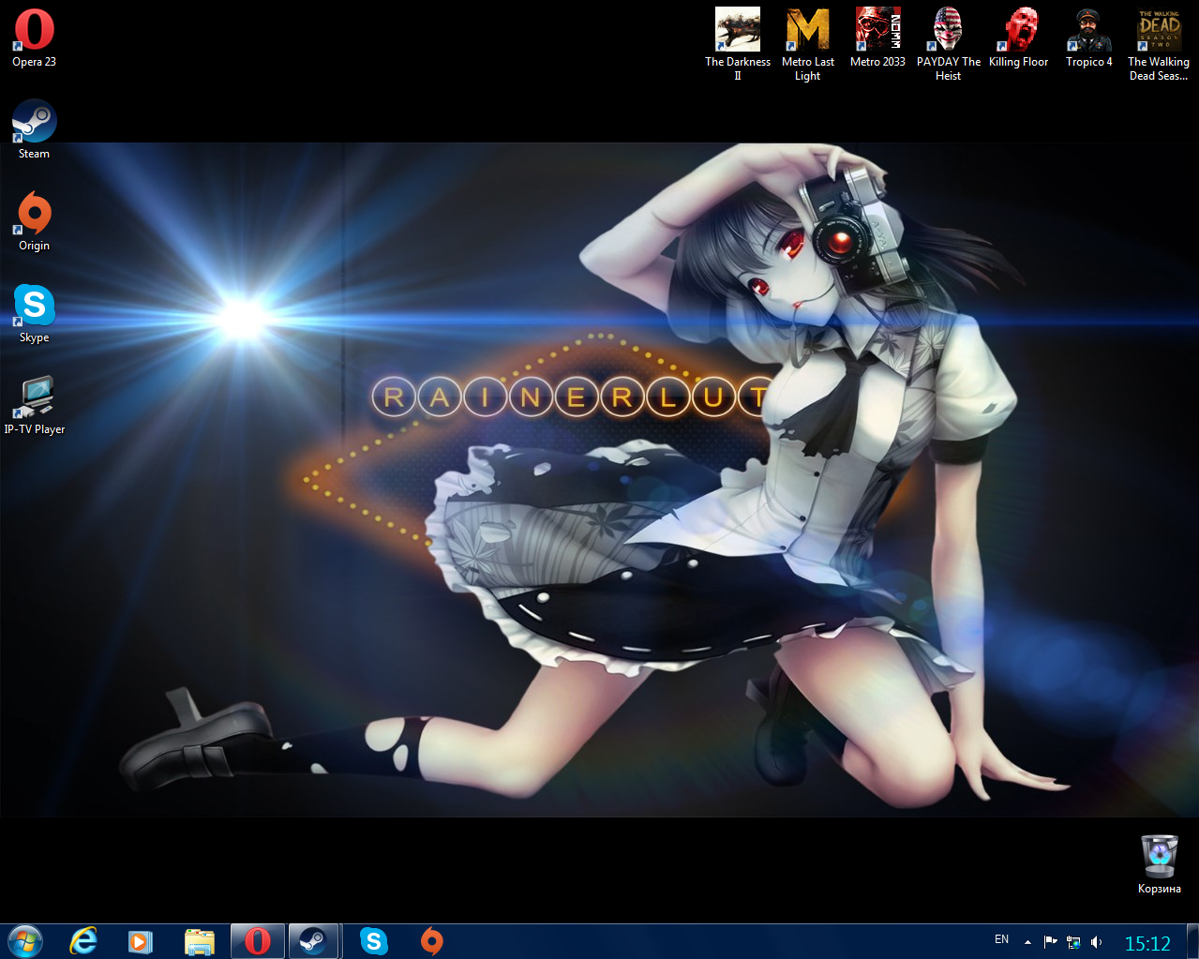Select the Skype desktop shortcut
The image size is (1199, 959).
[34, 313]
